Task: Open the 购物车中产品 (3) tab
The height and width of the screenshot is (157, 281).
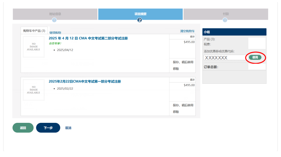Action: click(34, 31)
